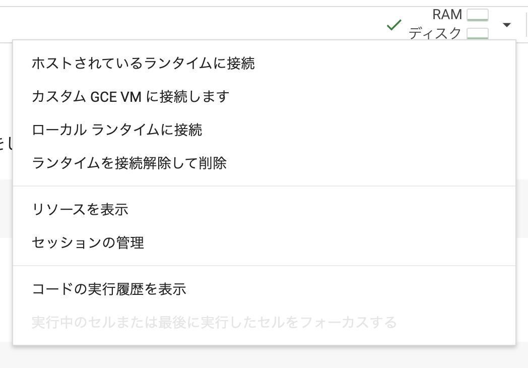
Task: Click the gray cell area below the menu
Action: point(264,356)
